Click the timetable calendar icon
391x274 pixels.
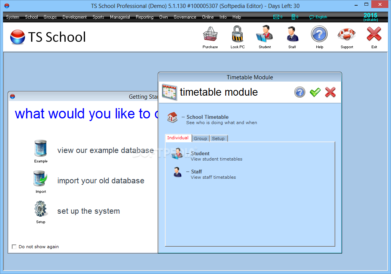(x=170, y=92)
